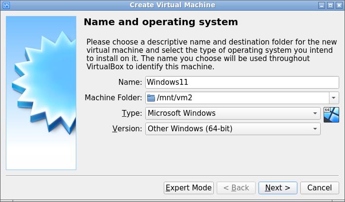Minimize the Create Virtual Machine window
Viewport: 345px width, 202px height.
(322, 5)
